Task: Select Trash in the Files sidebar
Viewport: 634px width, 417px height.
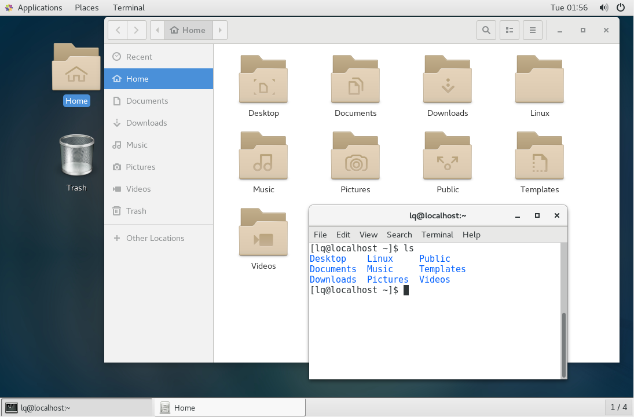Action: pyautogui.click(x=159, y=211)
